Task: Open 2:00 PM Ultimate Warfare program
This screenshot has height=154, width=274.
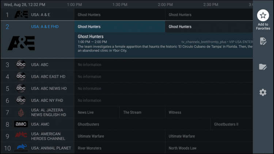Action: pyautogui.click(x=209, y=136)
